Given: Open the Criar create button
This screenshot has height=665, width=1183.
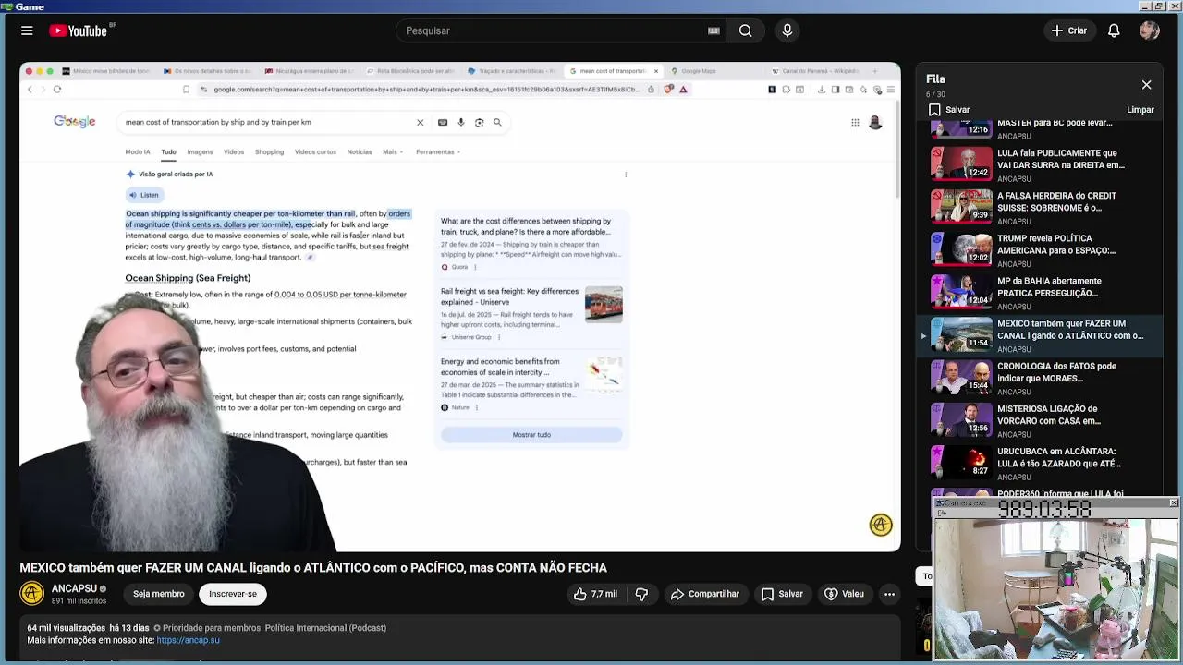Looking at the screenshot, I should tap(1069, 30).
